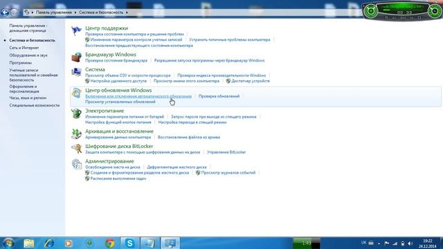Click the Центр обновления Windows icon
This screenshot has height=249, width=443.
(x=76, y=93)
